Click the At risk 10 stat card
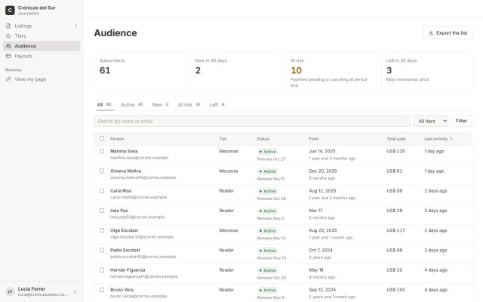Image resolution: width=483 pixels, height=302 pixels. [331, 72]
